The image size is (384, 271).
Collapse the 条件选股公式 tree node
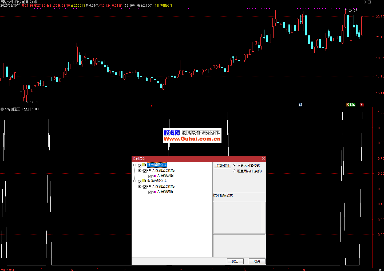135,181
